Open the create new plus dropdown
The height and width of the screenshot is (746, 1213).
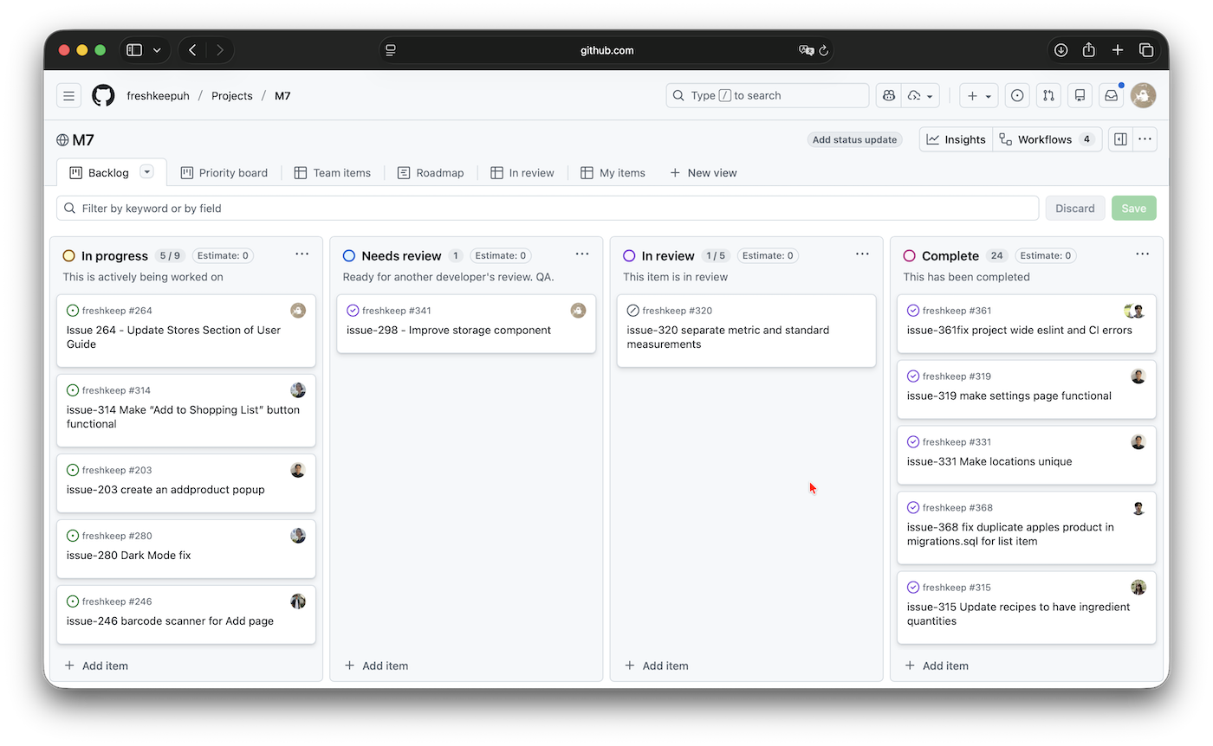(978, 95)
